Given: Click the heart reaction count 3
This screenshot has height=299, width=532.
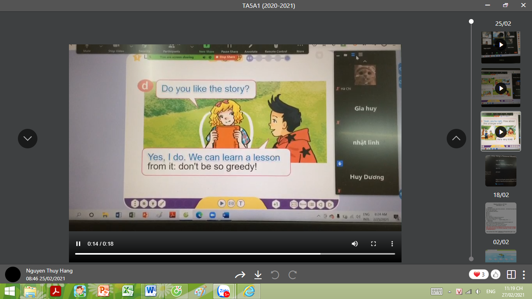Looking at the screenshot, I should [x=479, y=274].
